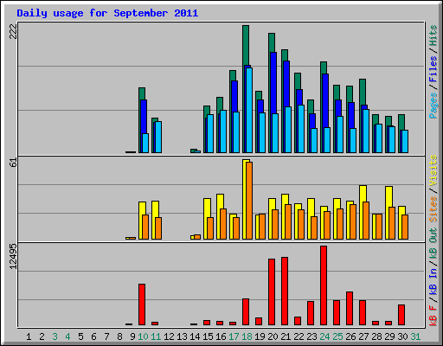Select day label '14' on the x-axis

pos(195,336)
